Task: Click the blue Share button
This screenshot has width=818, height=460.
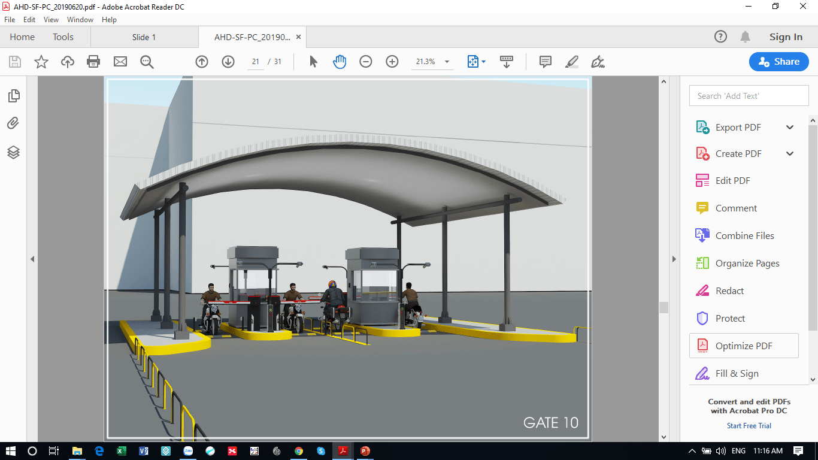Action: click(x=778, y=62)
